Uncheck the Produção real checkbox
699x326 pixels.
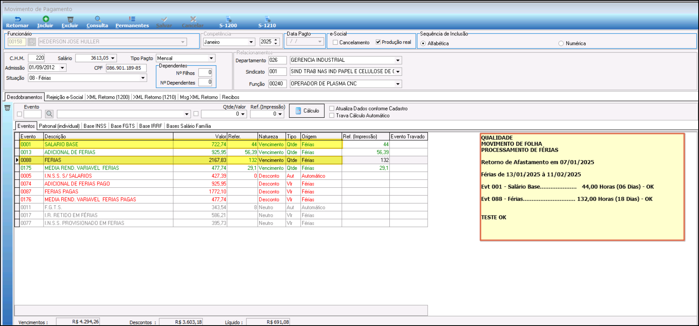pos(378,42)
